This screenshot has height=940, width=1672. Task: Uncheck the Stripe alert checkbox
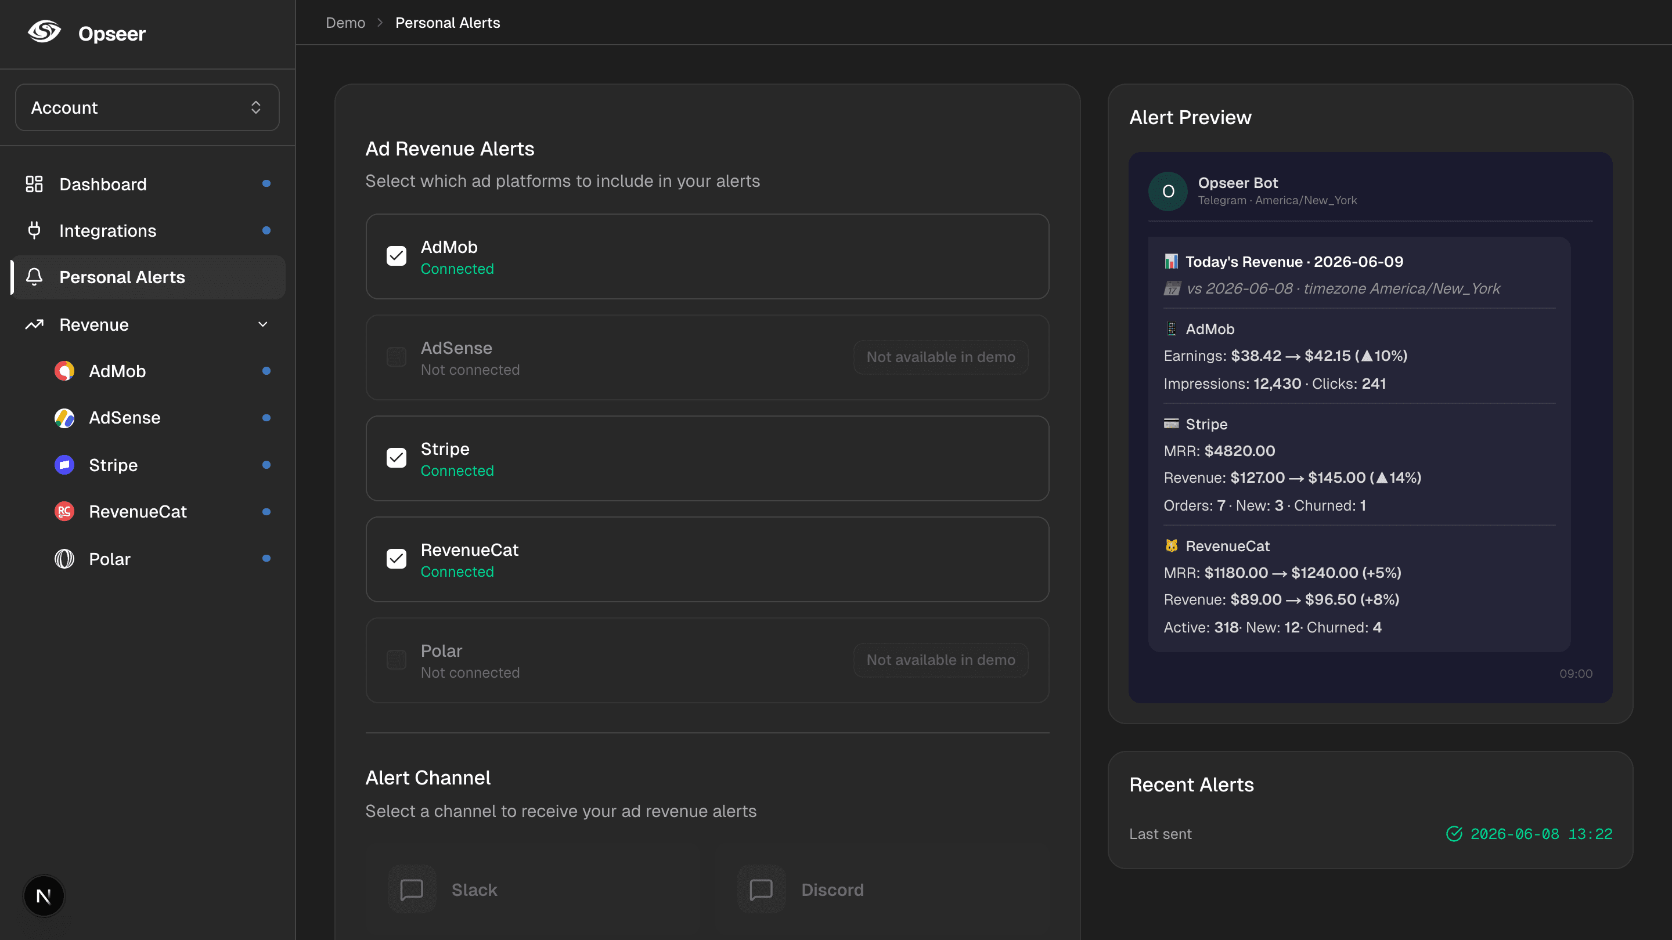point(397,458)
